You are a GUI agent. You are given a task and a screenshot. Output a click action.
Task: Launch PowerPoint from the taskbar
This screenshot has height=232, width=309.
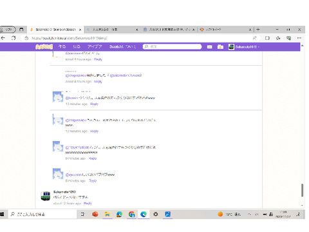[95, 214]
